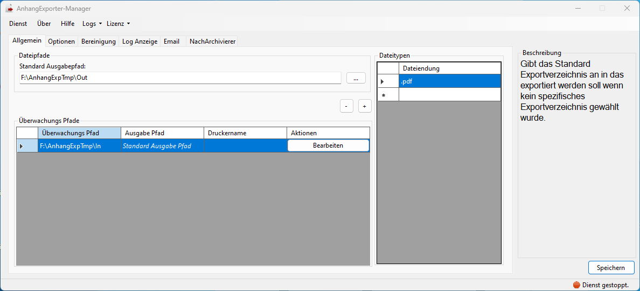The image size is (640, 291).
Task: Expand the Lizenz dropdown menu
Action: [x=118, y=24]
